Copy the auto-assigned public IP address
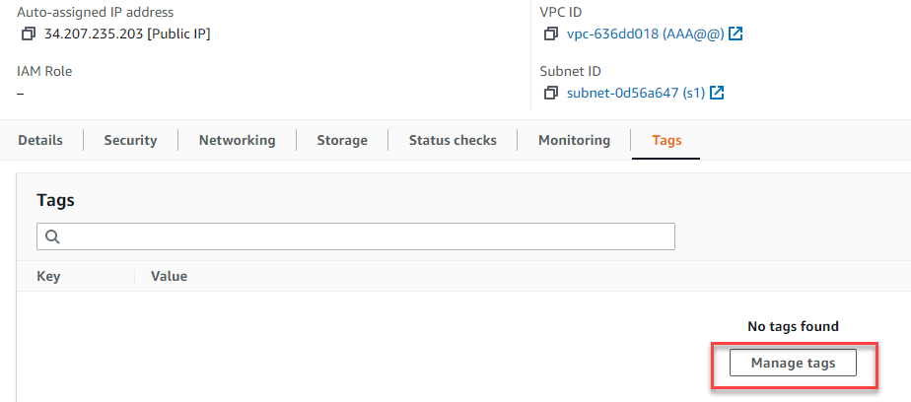 29,34
